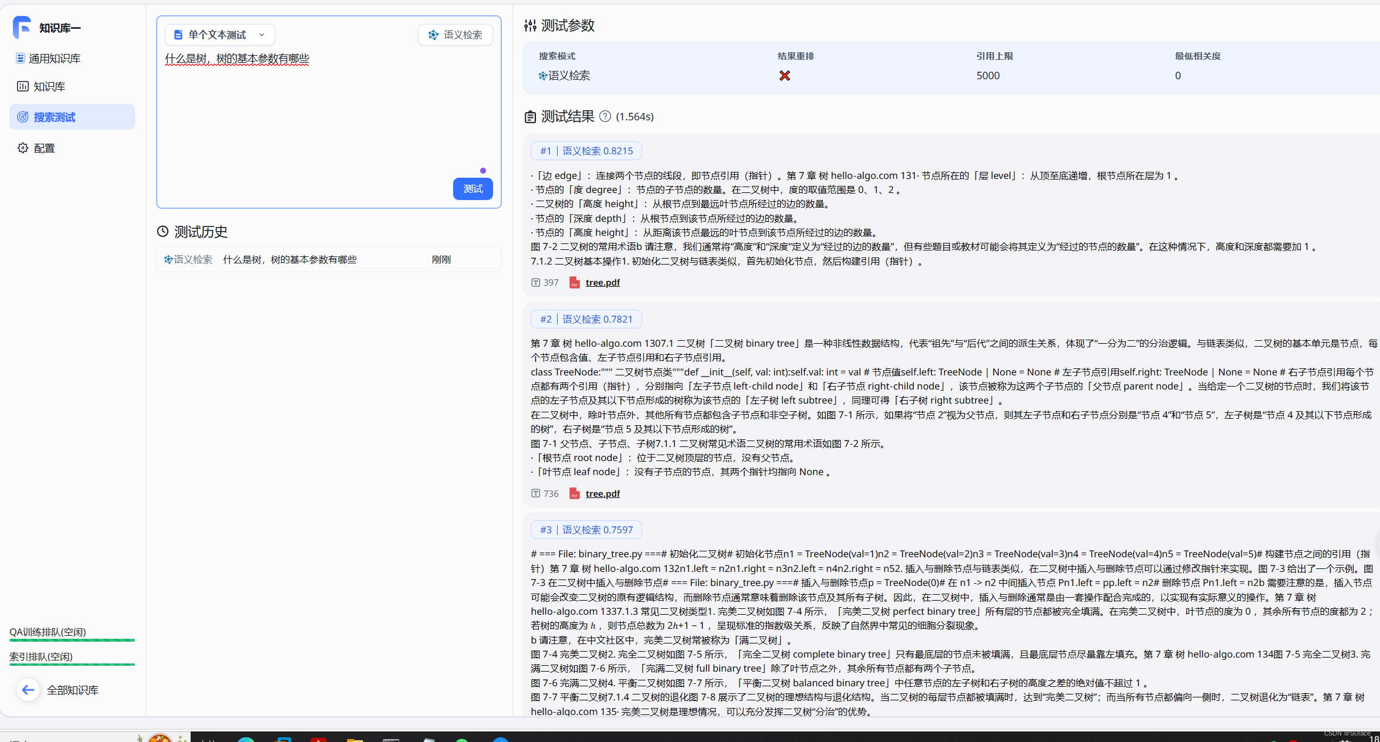Screen dimensions: 1380x742
Task: Click the 5000 value under 引用上限
Action: coord(988,75)
